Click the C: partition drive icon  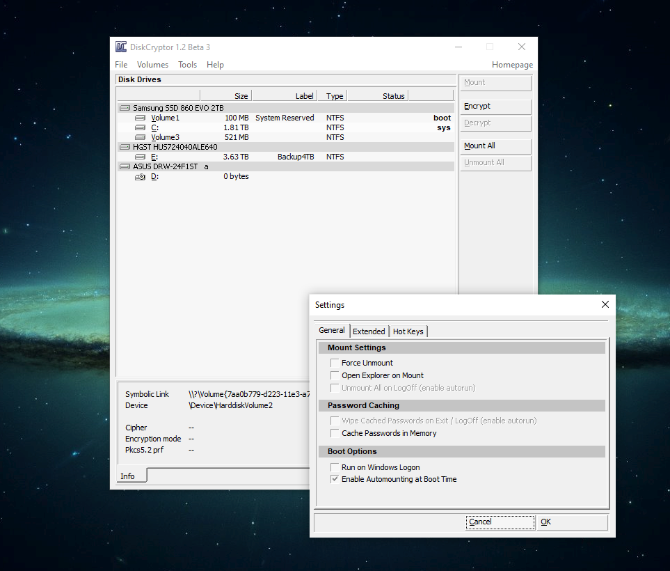point(140,127)
